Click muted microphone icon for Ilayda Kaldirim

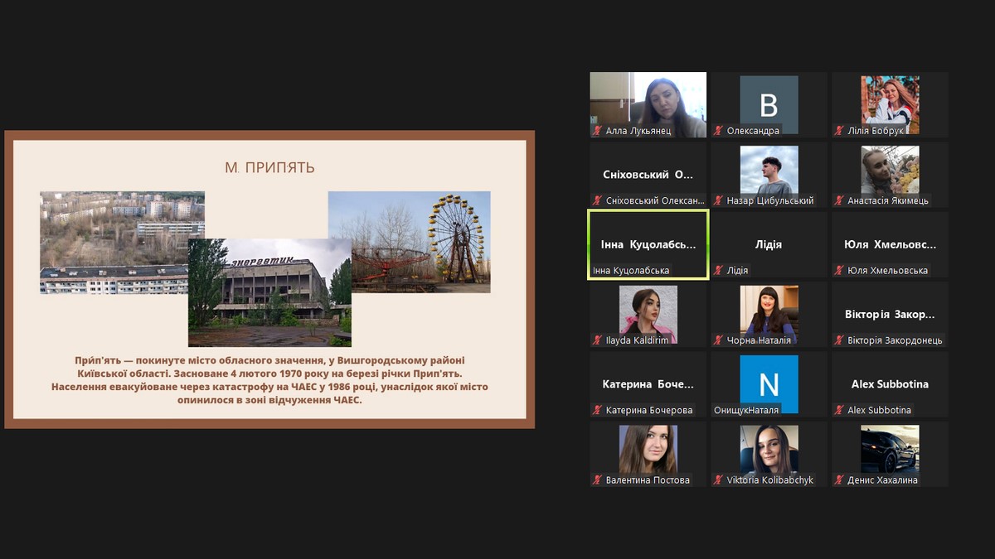tap(597, 340)
